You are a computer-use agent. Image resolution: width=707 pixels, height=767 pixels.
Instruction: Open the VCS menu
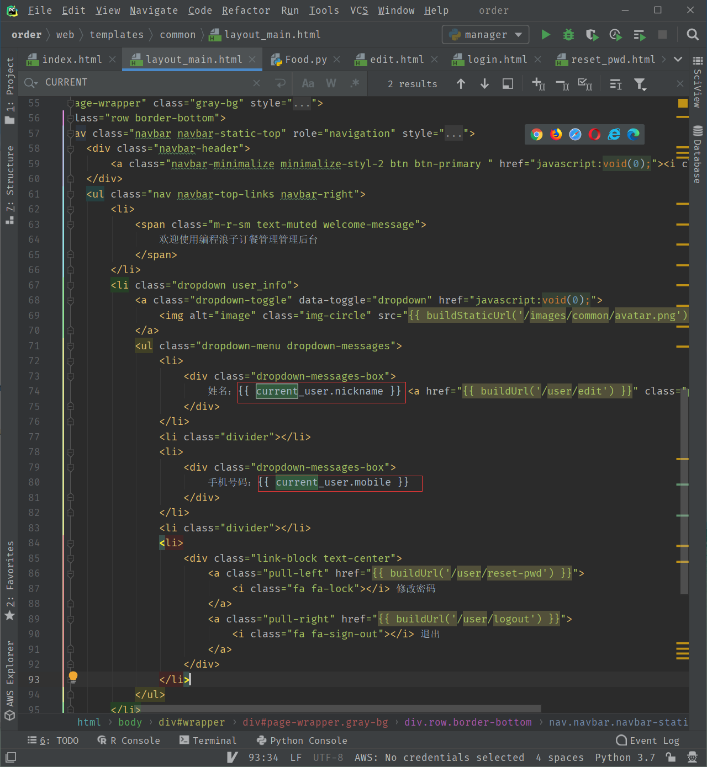click(359, 10)
